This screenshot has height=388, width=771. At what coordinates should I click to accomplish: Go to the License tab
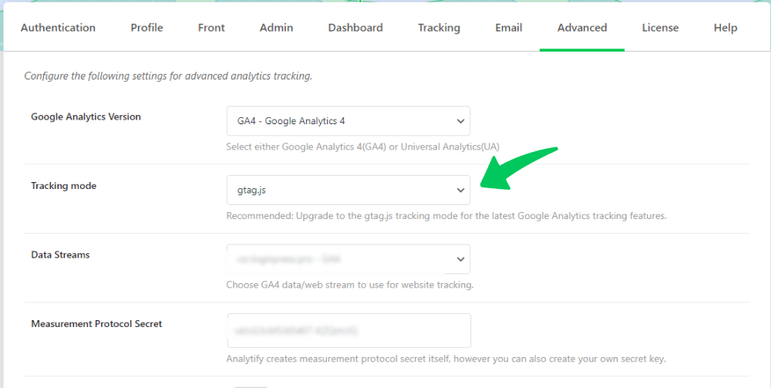click(661, 28)
